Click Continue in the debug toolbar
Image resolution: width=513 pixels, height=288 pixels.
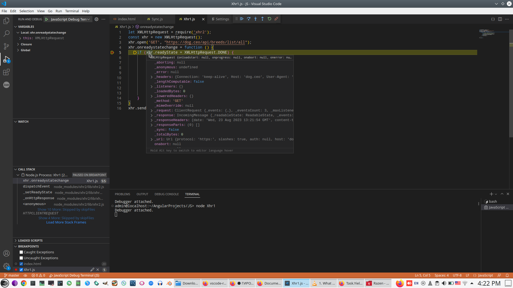tap(242, 19)
